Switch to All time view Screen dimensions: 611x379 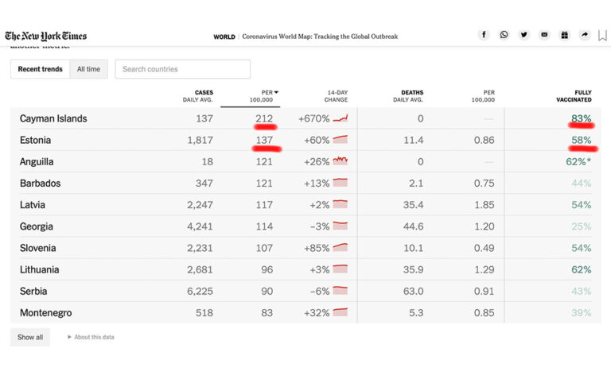pos(88,69)
